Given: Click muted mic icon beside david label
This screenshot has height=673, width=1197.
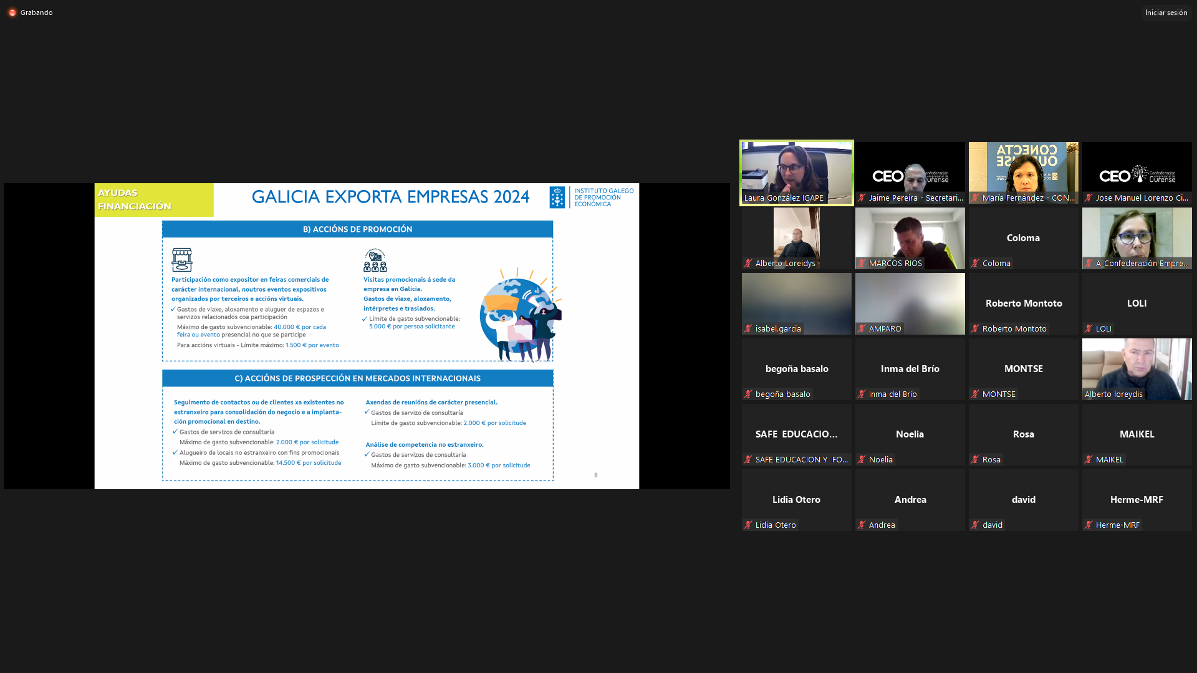Looking at the screenshot, I should [x=975, y=525].
